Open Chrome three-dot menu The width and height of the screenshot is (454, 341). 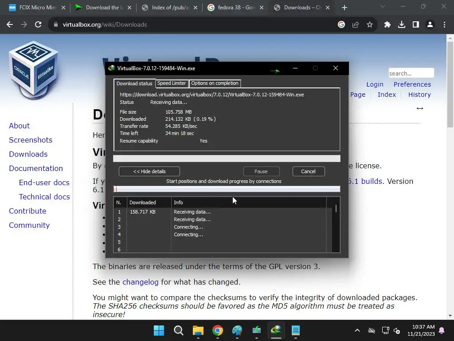point(444,25)
